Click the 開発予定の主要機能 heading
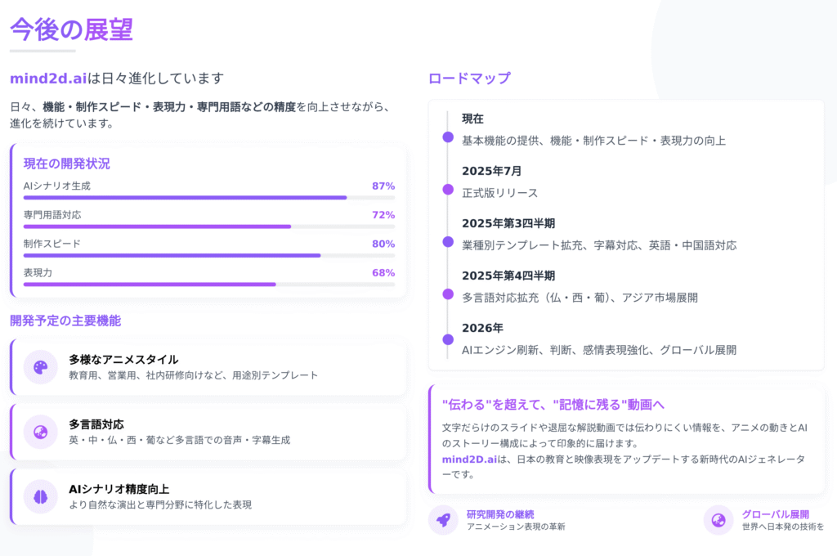 pyautogui.click(x=65, y=321)
